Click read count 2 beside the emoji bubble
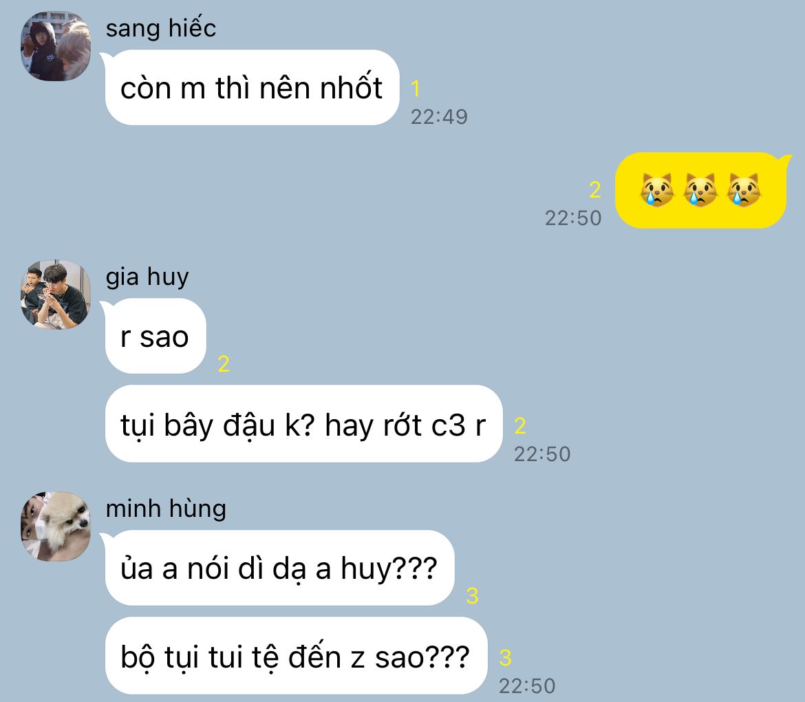 (595, 190)
